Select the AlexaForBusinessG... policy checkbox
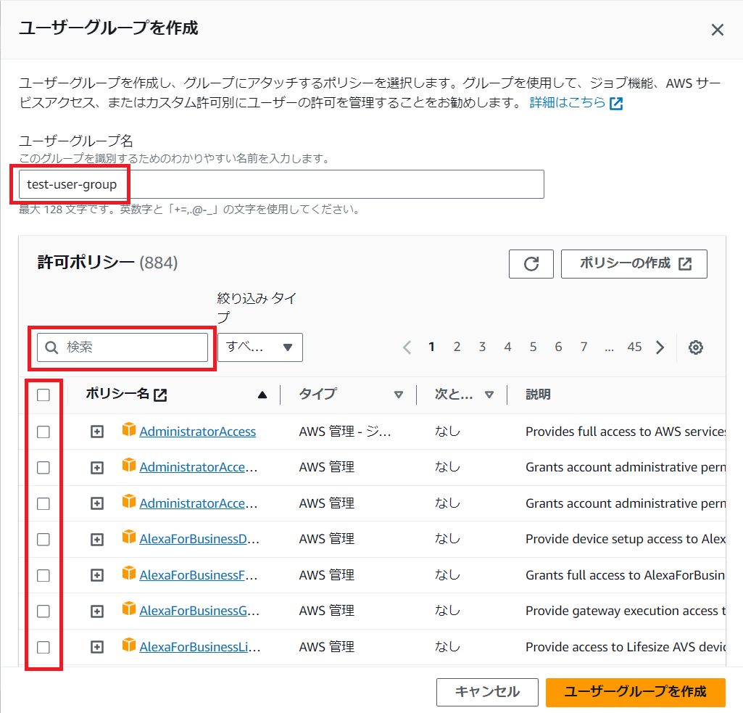This screenshot has height=713, width=743. click(x=43, y=611)
